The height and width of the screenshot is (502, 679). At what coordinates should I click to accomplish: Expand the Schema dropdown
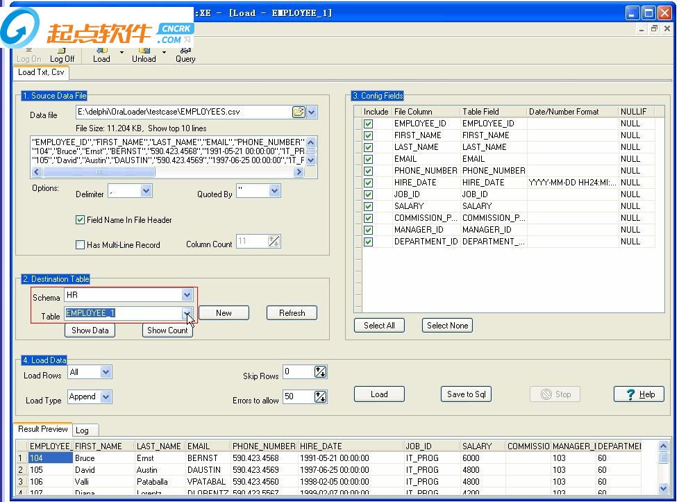pyautogui.click(x=187, y=296)
